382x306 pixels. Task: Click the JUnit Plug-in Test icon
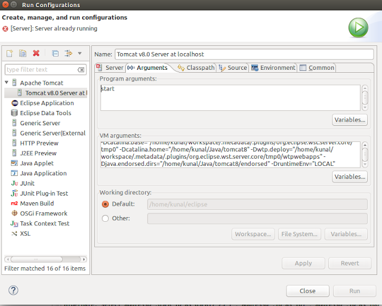tap(14, 193)
